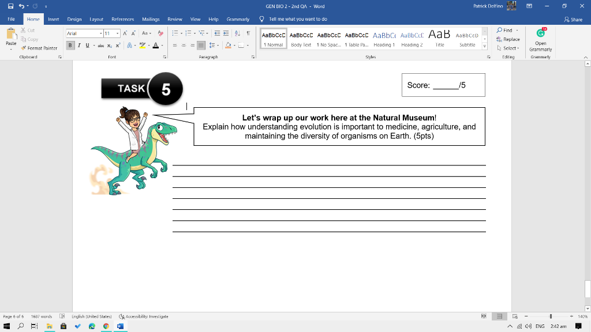Open File Explorer from taskbar
This screenshot has height=332, width=591.
49,326
